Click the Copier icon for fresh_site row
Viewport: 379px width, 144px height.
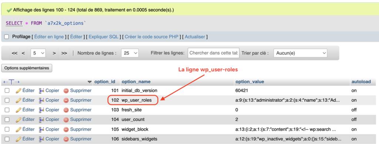pos(41,110)
